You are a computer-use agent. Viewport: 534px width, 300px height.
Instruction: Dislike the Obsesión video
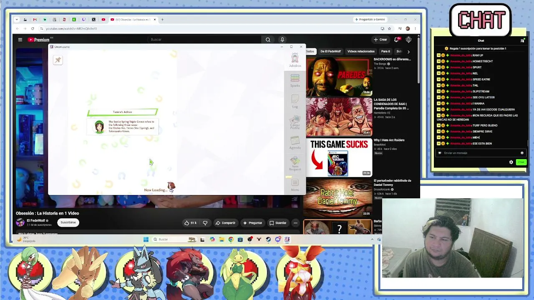click(x=205, y=223)
